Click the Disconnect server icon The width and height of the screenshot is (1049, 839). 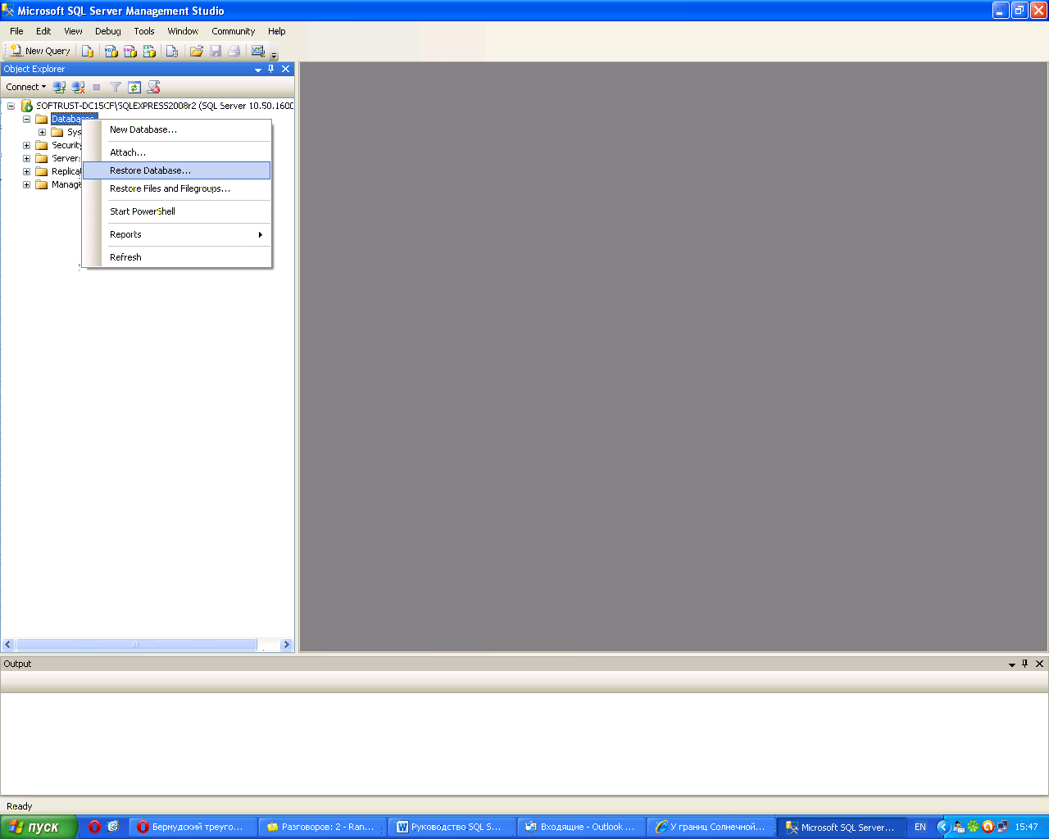78,87
